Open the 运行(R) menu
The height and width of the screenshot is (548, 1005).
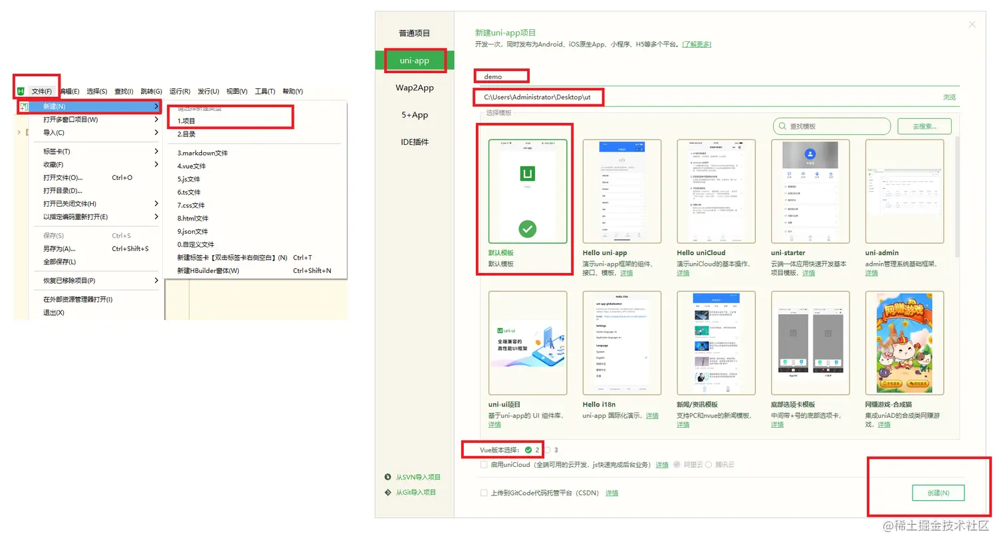point(179,92)
